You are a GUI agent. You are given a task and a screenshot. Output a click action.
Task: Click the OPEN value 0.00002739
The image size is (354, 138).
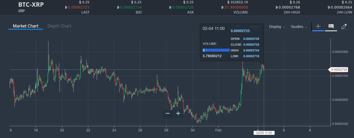pos(251,39)
